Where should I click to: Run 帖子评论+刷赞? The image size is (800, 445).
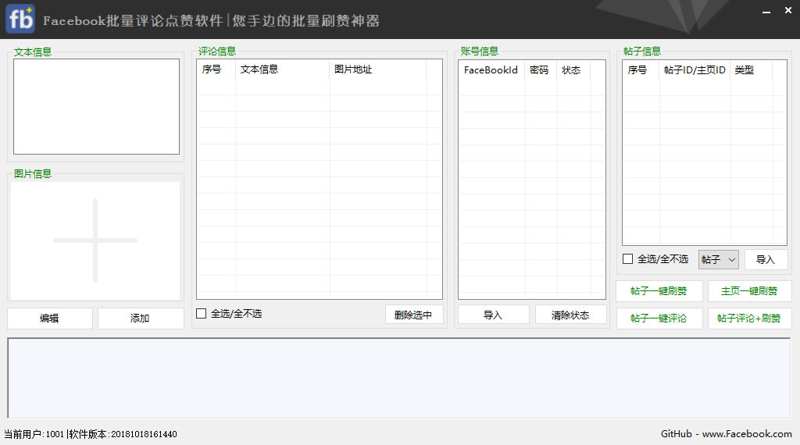(749, 319)
